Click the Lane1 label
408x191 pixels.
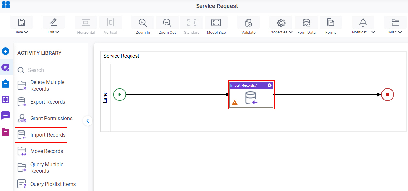tap(105, 97)
